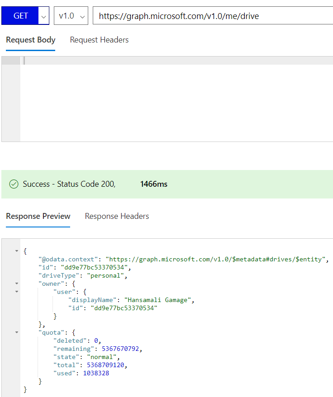Open the v1.0 API version dropdown

pos(71,16)
